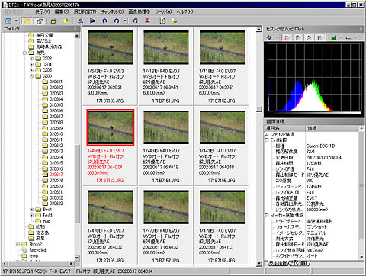
Task: Select thumbnail 171B7156.JPG
Action: [111, 207]
